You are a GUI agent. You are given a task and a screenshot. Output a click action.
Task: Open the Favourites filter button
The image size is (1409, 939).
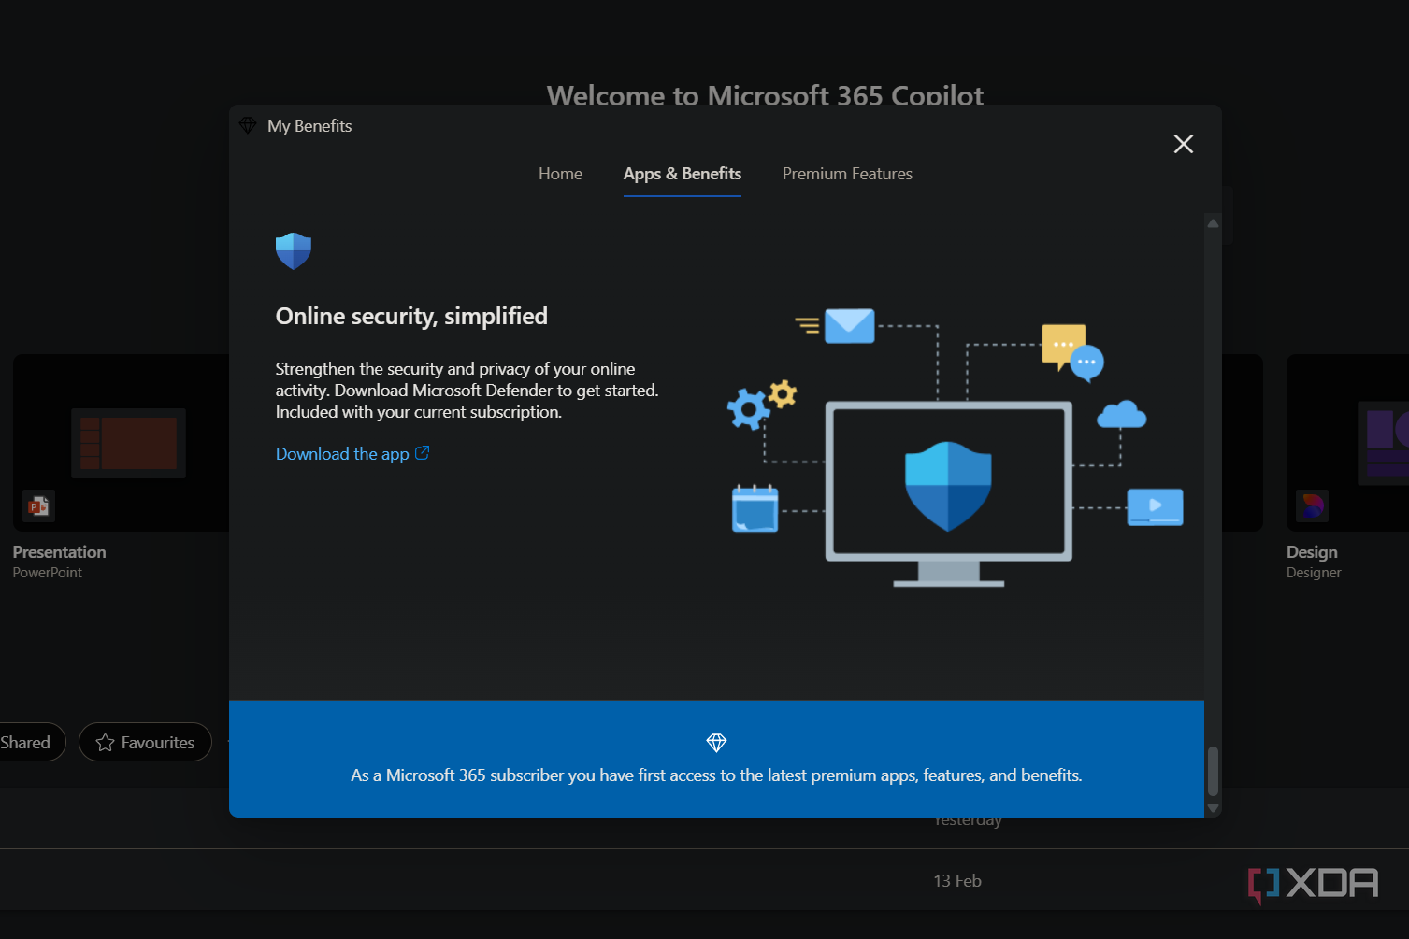coord(145,742)
